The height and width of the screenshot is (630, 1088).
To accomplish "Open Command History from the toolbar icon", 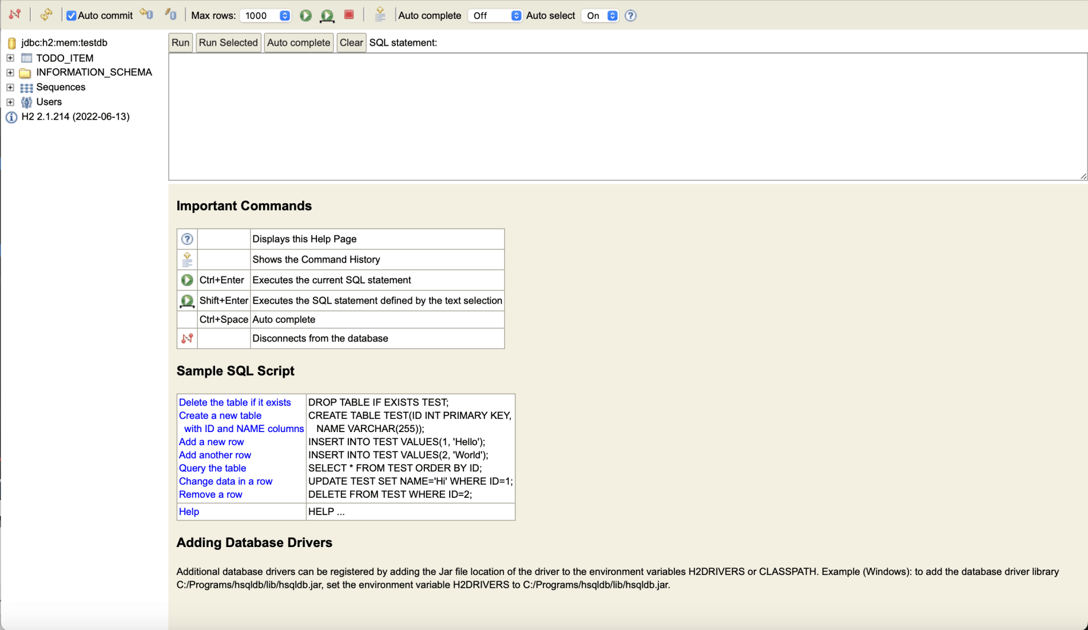I will pyautogui.click(x=380, y=15).
